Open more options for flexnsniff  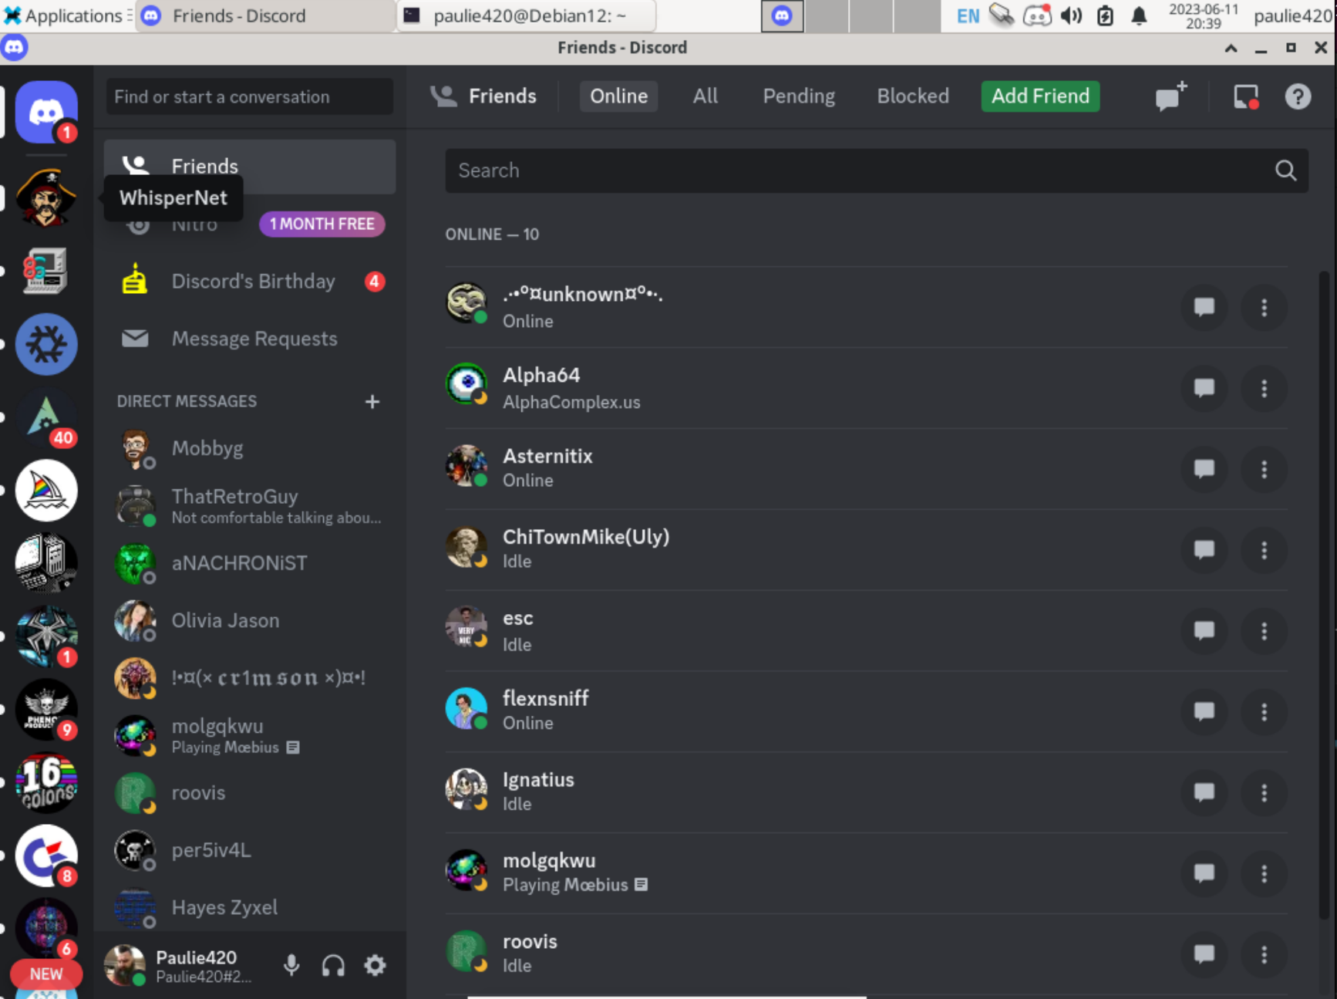(x=1264, y=711)
